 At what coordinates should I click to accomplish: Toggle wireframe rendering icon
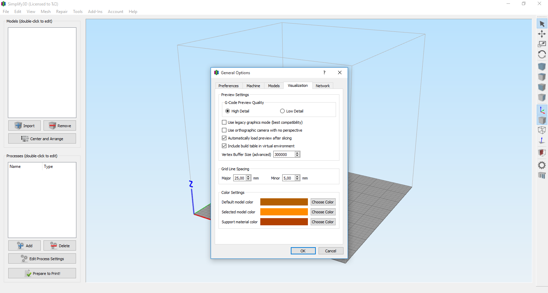pos(542,130)
